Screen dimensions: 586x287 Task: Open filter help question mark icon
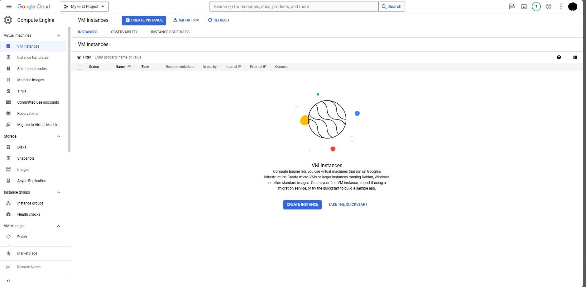click(x=559, y=57)
